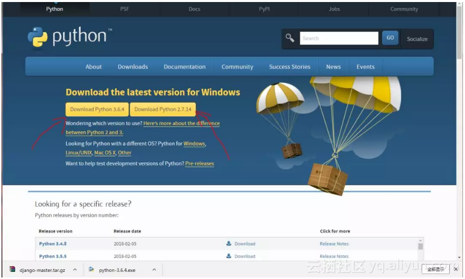The height and width of the screenshot is (279, 465).
Task: Click django-master.tar.gz file icon in downloads bar
Action: point(12,269)
